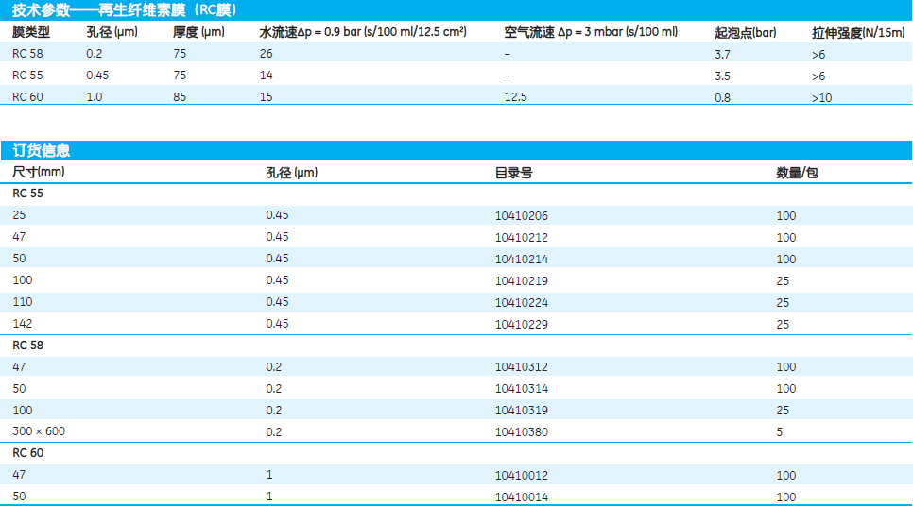913x506 pixels.
Task: Select the air flow value 12.5
Action: [515, 96]
